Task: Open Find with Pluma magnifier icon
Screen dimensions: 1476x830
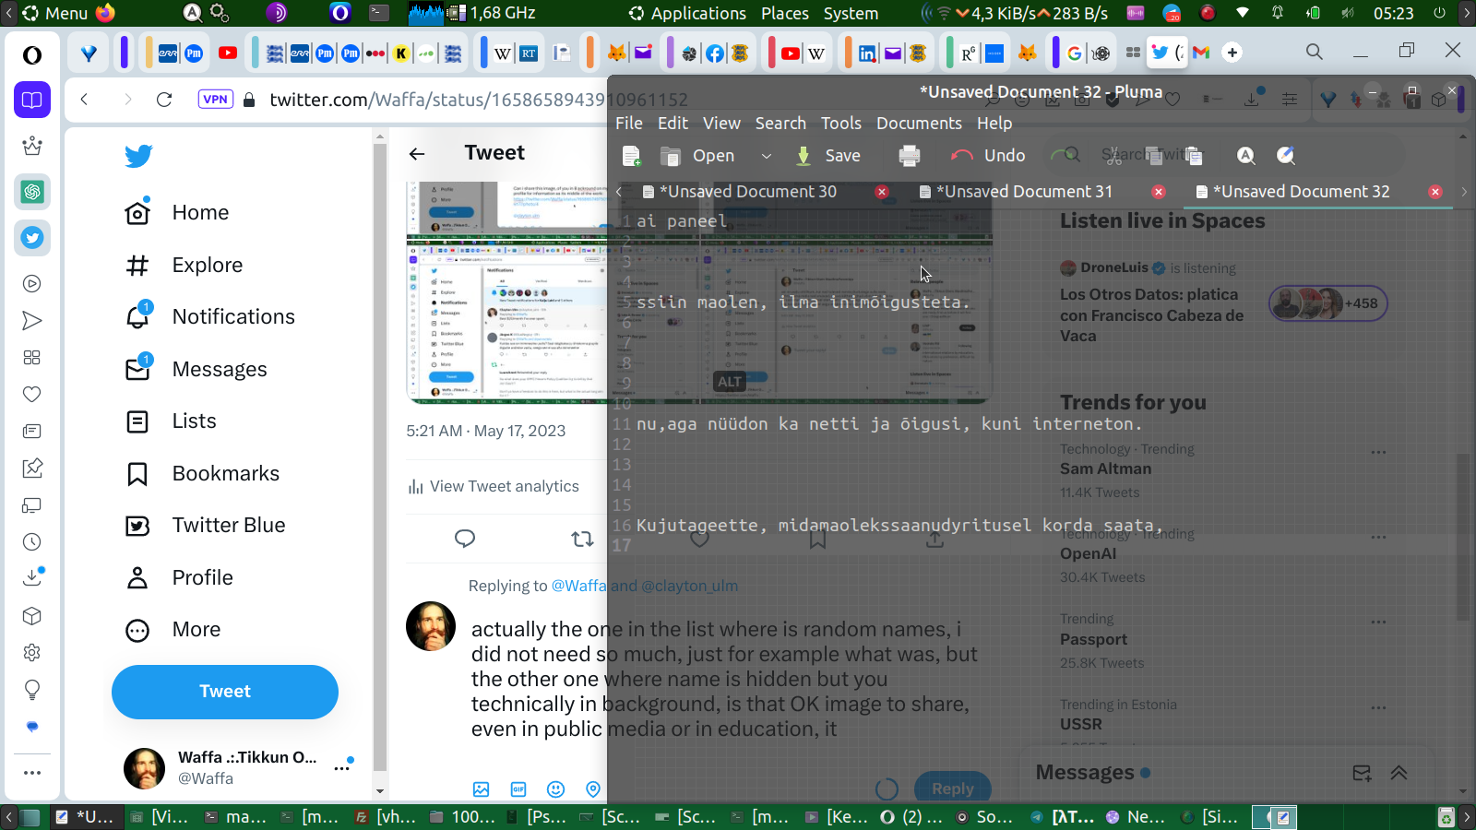Action: (1246, 156)
